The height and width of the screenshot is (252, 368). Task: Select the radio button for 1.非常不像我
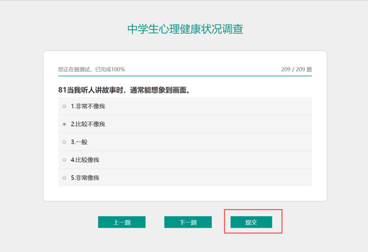click(x=64, y=106)
